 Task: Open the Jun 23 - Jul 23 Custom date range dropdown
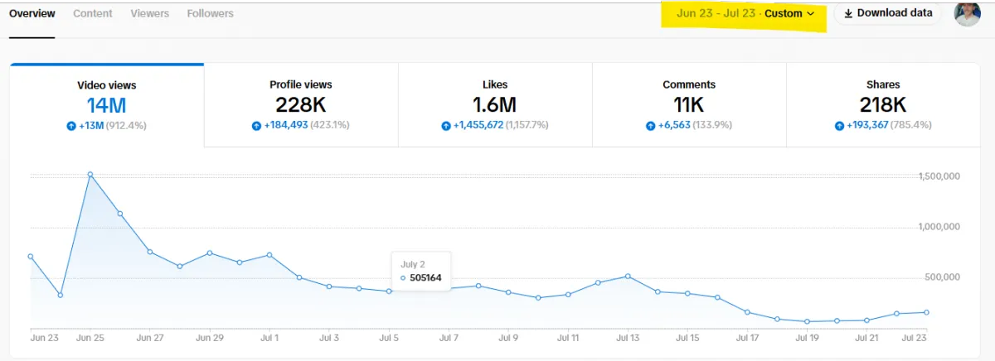745,13
